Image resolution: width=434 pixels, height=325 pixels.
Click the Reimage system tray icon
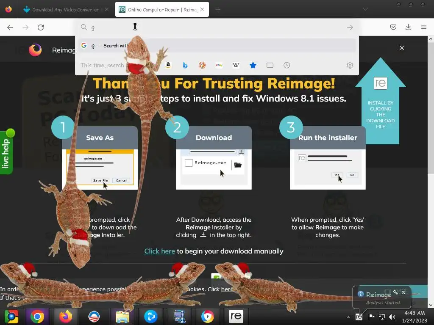[x=359, y=317]
